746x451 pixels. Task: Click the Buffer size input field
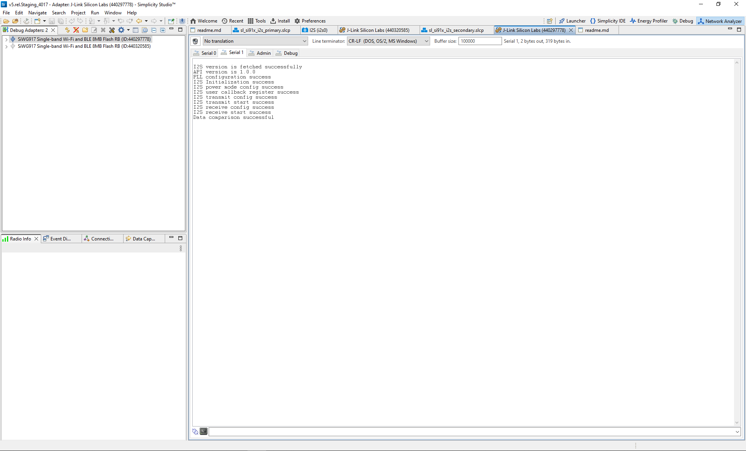click(x=480, y=41)
